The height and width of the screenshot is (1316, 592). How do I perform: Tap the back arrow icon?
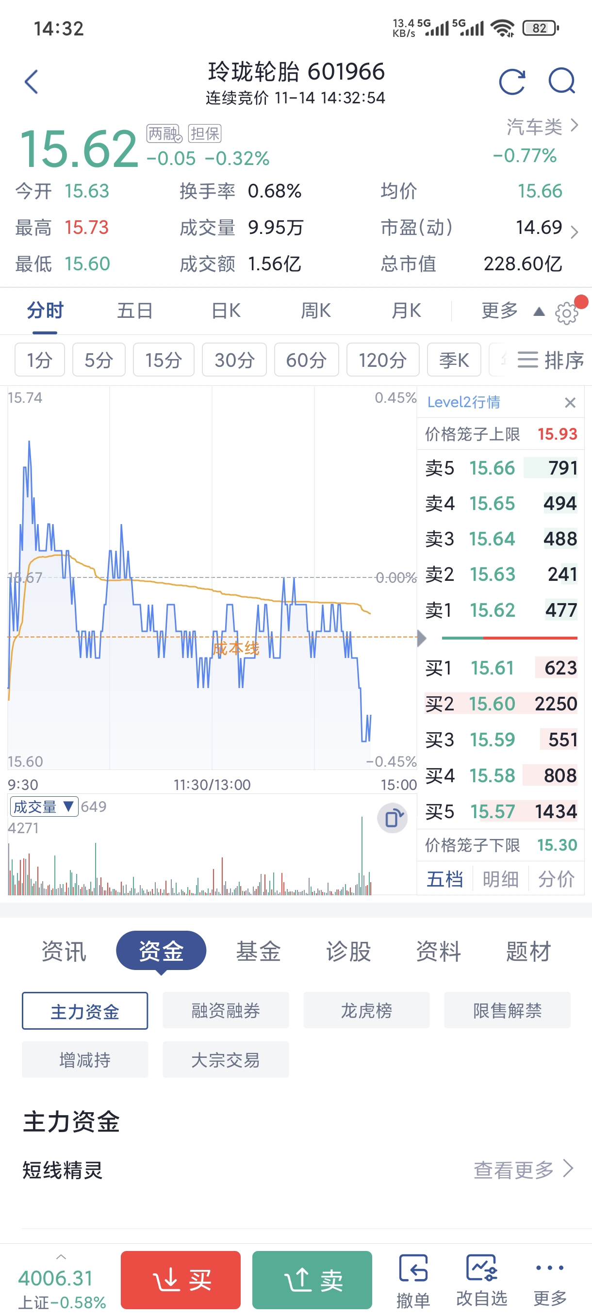click(31, 82)
